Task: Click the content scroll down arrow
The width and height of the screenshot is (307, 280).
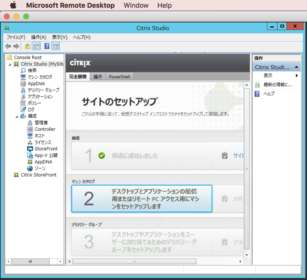Action: pyautogui.click(x=247, y=255)
